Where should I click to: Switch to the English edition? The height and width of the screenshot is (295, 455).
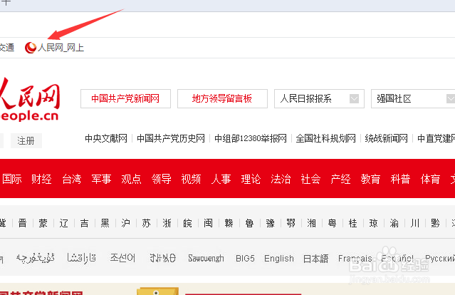pos(279,259)
